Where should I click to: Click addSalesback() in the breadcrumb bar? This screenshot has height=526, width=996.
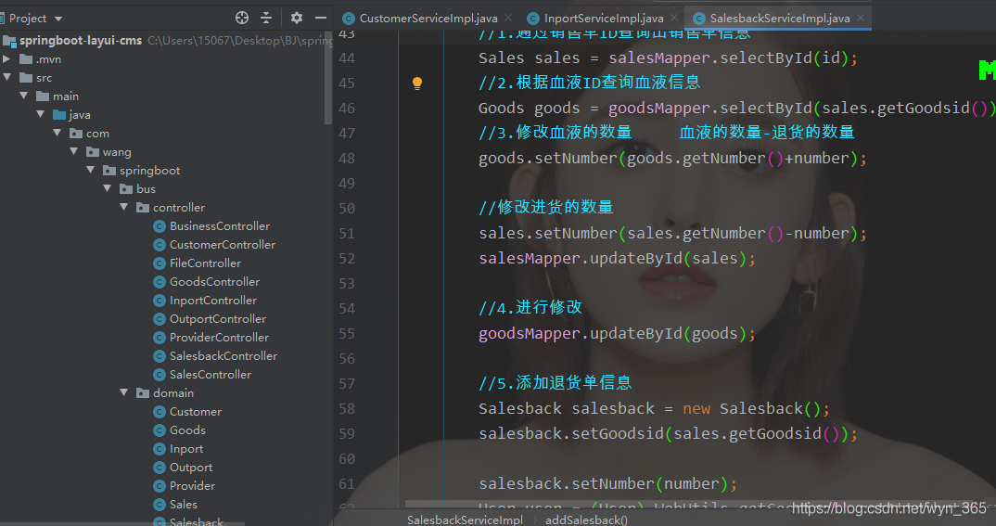point(586,520)
